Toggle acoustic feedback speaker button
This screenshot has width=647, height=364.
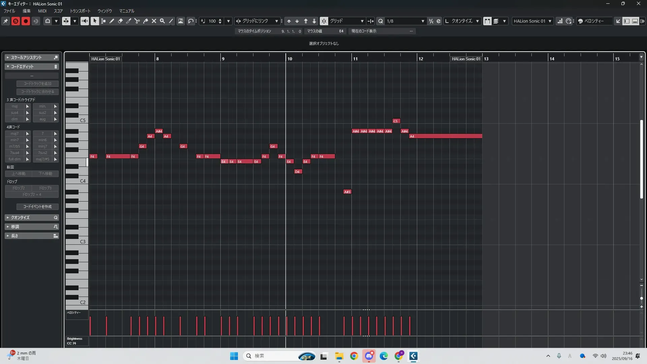click(x=85, y=21)
